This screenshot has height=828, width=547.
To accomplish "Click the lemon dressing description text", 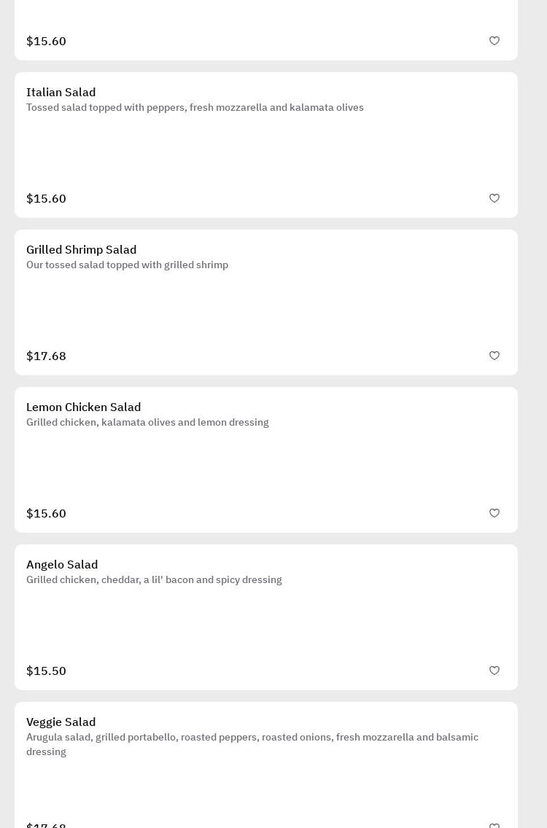I will coord(147,423).
